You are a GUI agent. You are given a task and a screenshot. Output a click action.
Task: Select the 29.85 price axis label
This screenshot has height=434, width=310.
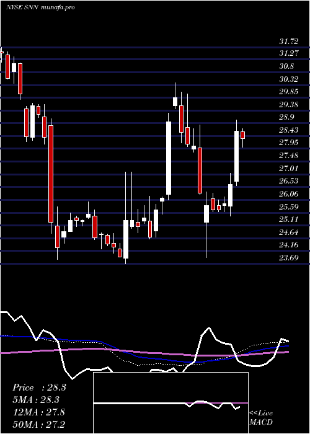pos(289,92)
